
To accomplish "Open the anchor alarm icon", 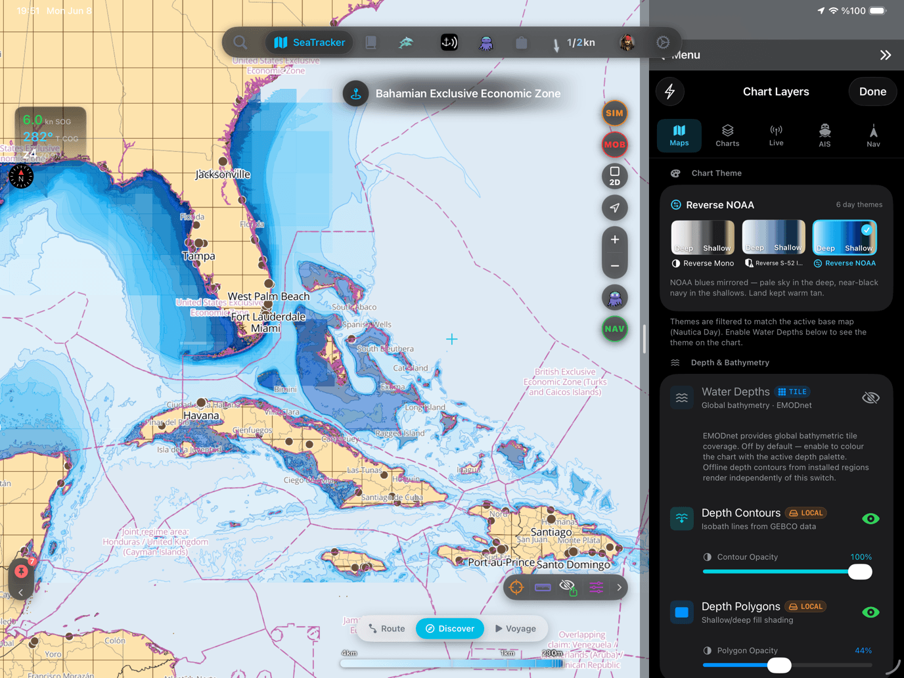I will [x=449, y=43].
